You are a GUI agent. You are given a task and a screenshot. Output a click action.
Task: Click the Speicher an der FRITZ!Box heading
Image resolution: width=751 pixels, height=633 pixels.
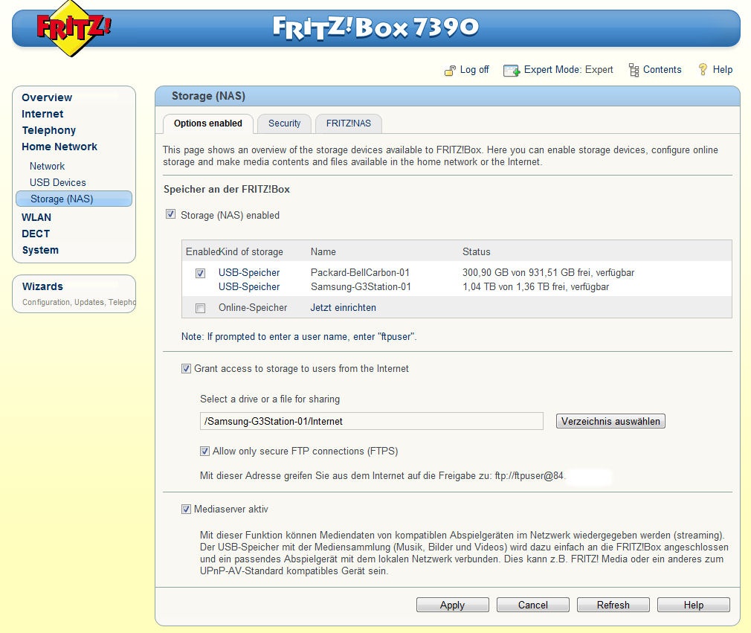click(x=227, y=189)
